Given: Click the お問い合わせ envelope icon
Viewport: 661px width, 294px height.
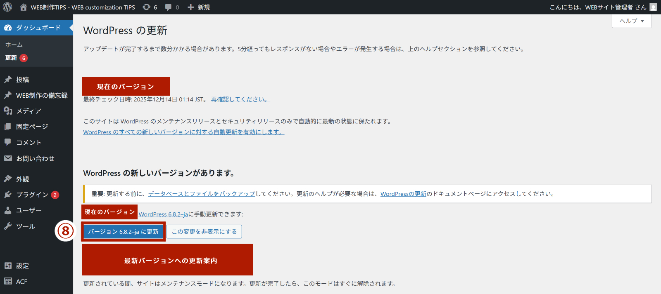Looking at the screenshot, I should (8, 158).
